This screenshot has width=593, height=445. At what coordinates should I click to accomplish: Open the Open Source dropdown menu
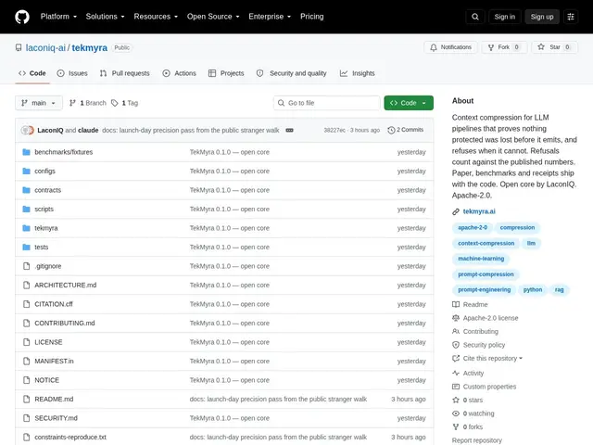pos(213,17)
